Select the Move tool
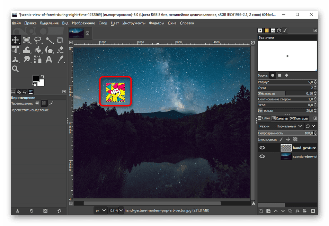The height and width of the screenshot is (226, 329). (16, 40)
